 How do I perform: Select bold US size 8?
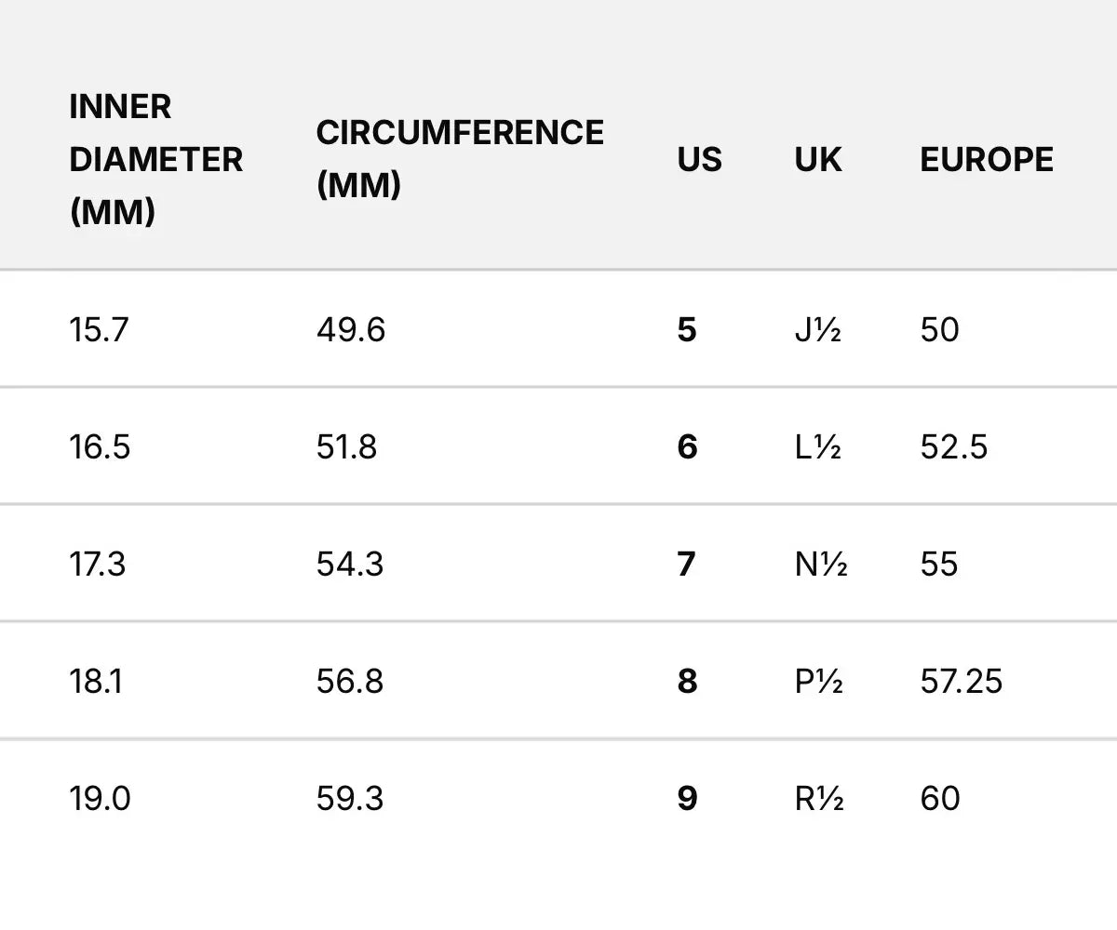click(687, 682)
